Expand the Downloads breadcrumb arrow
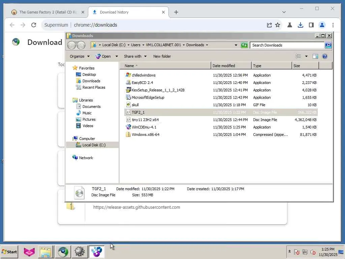The width and height of the screenshot is (345, 259). (x=207, y=45)
